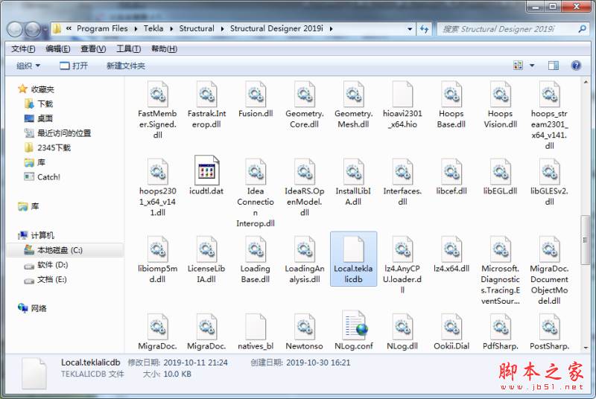
Task: Click the refresh address button
Action: coord(424,28)
